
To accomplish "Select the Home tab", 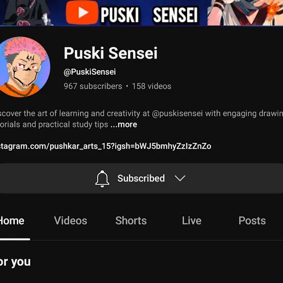I will coord(12,220).
